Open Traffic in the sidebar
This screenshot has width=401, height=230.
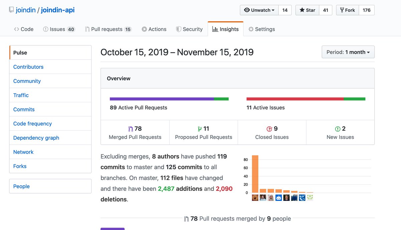[x=50, y=95]
